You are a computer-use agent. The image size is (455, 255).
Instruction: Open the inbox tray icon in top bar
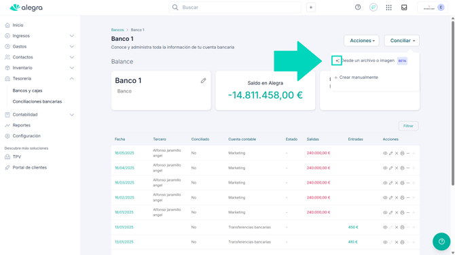(404, 7)
